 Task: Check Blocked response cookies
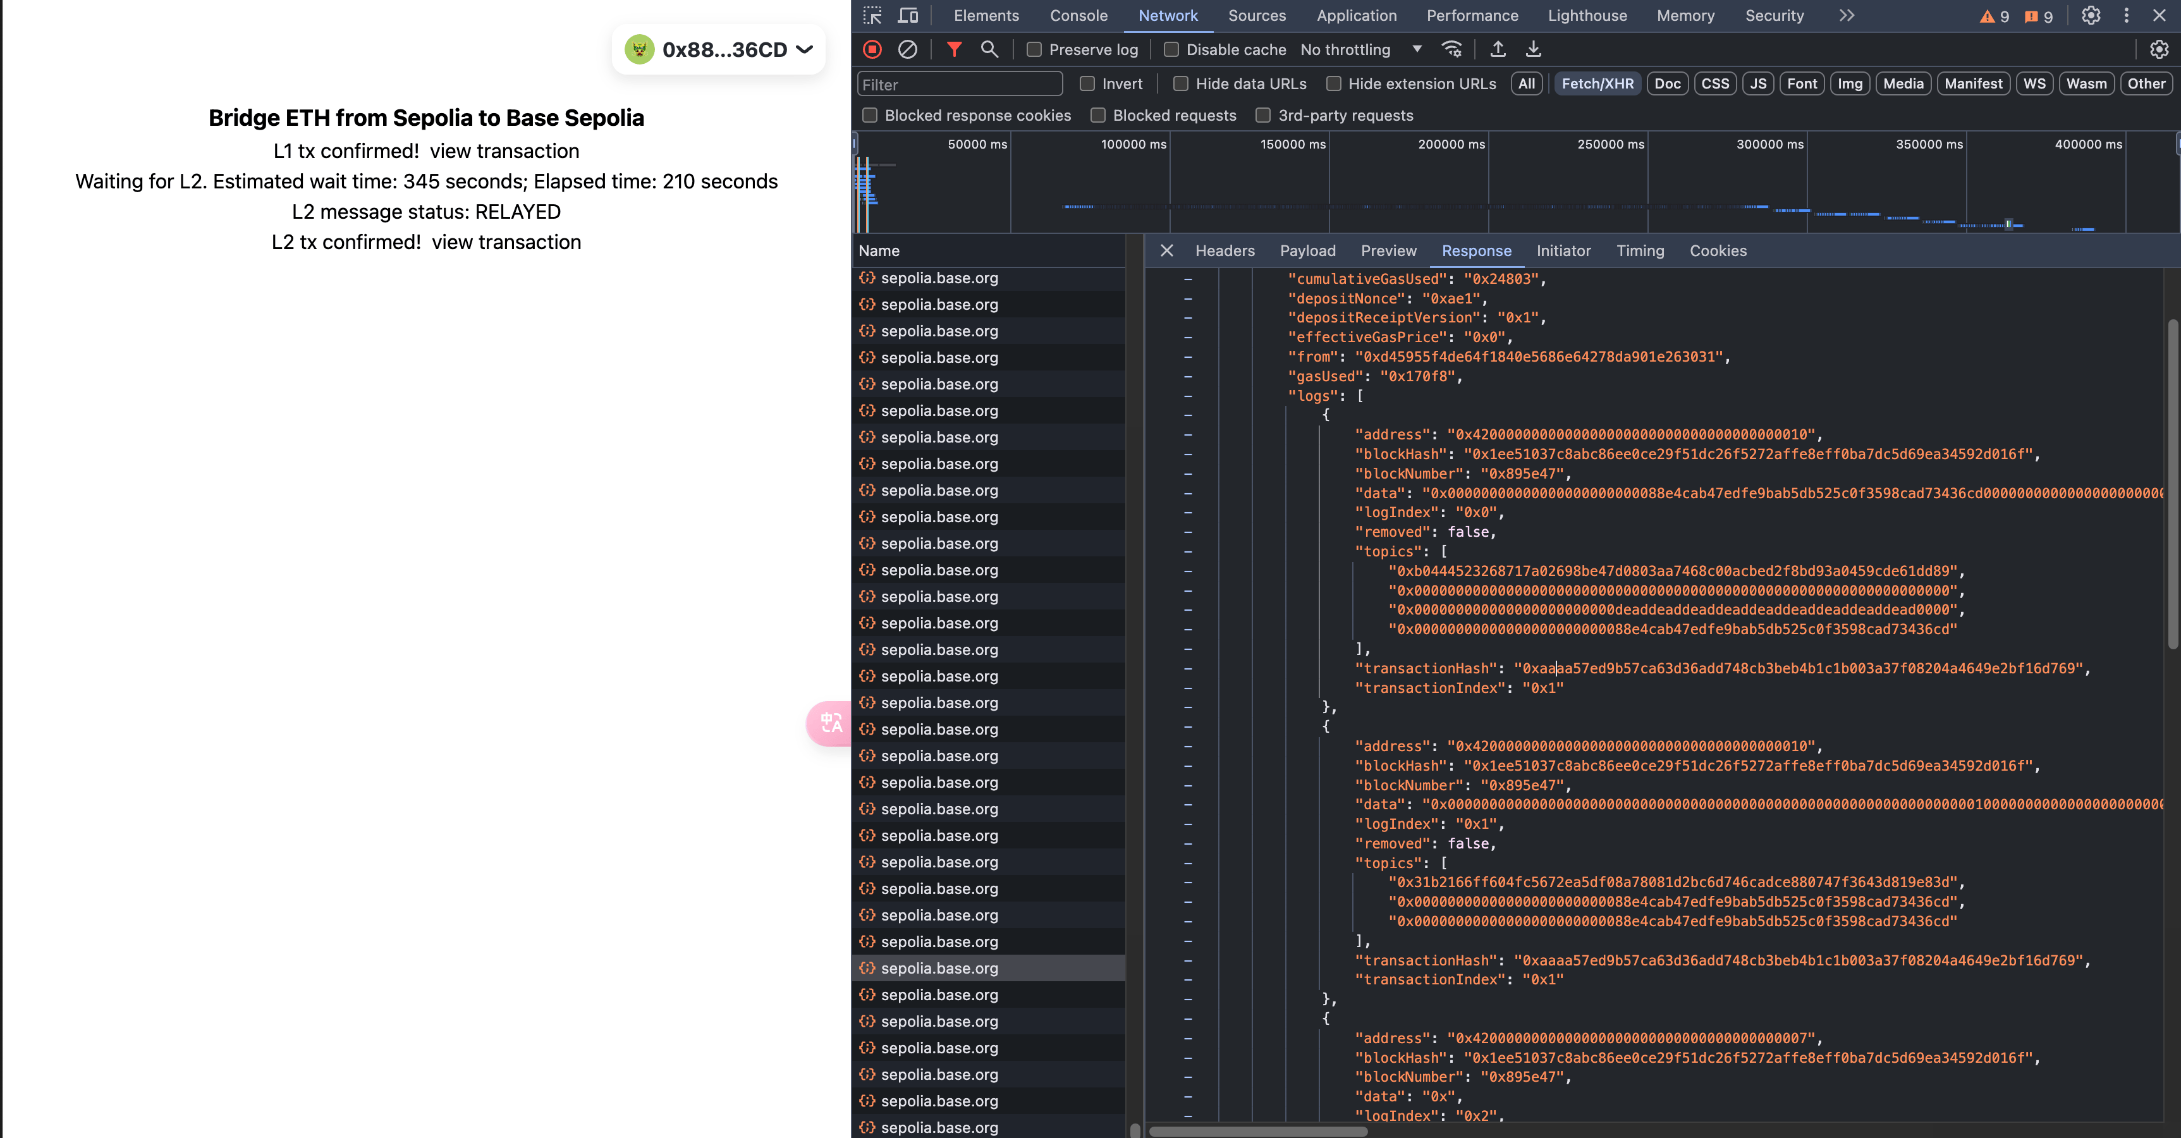[x=869, y=115]
